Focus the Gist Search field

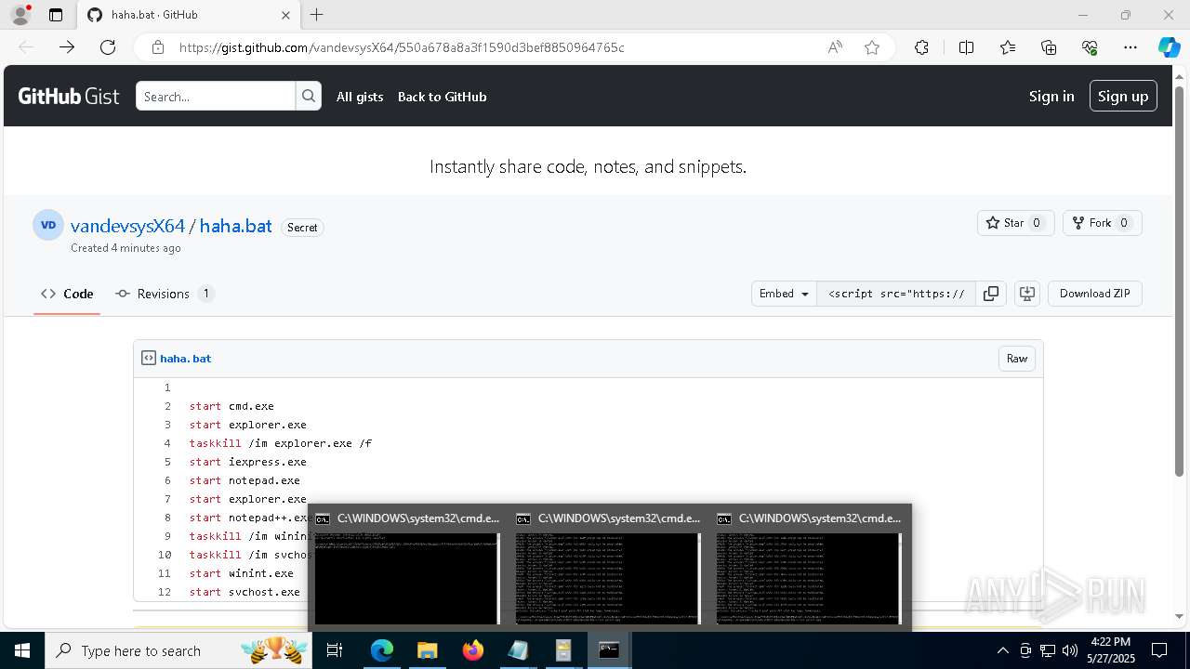[x=216, y=97]
